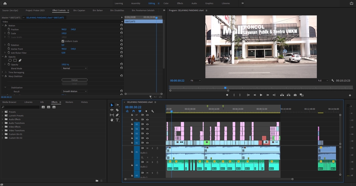
Task: Open the History panel tab
Action: (x=84, y=102)
